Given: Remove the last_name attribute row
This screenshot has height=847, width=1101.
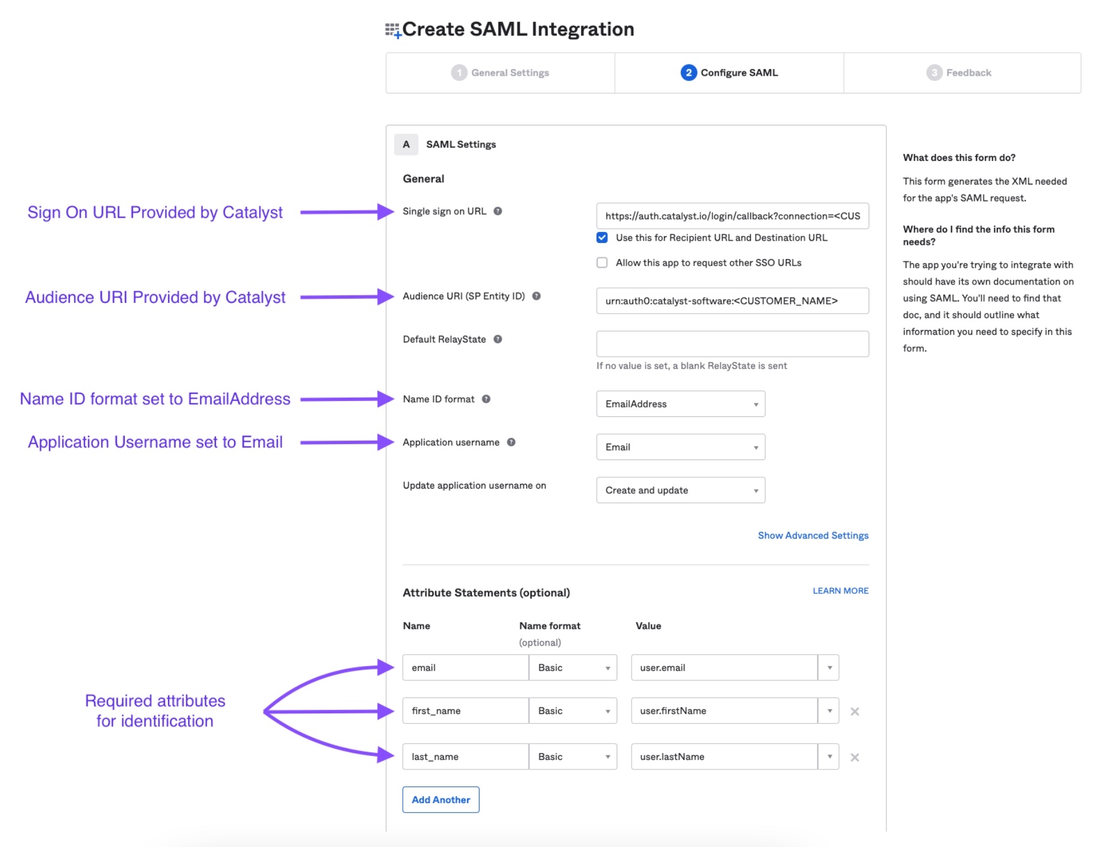Looking at the screenshot, I should pyautogui.click(x=854, y=757).
